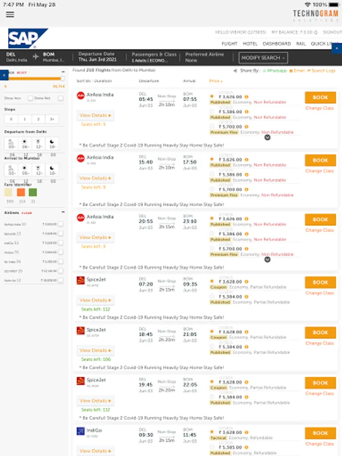Screen dimensions: 342x456
Task: Open the Modify Search dropdown
Action: click(263, 58)
